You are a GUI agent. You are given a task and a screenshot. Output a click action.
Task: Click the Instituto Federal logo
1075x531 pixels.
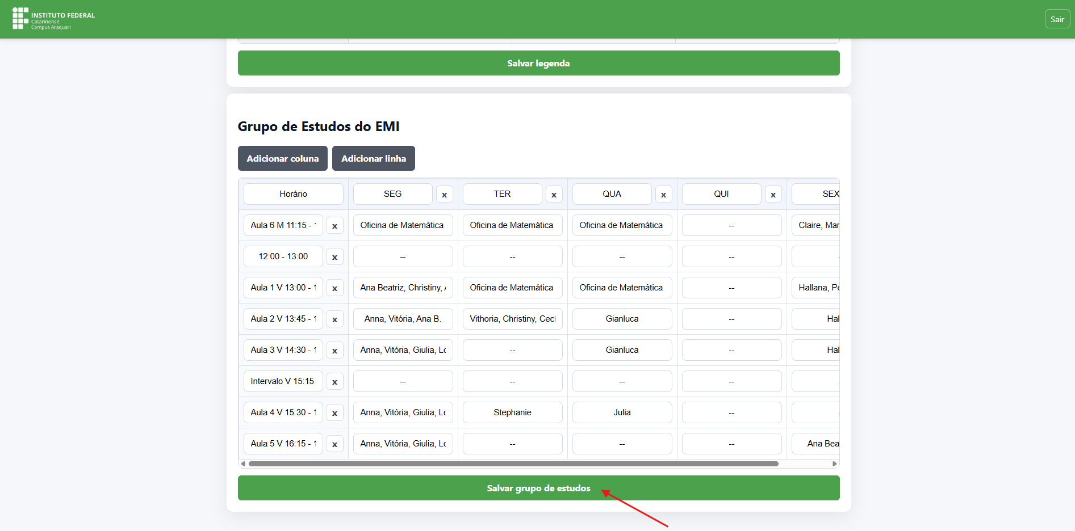[x=53, y=19]
